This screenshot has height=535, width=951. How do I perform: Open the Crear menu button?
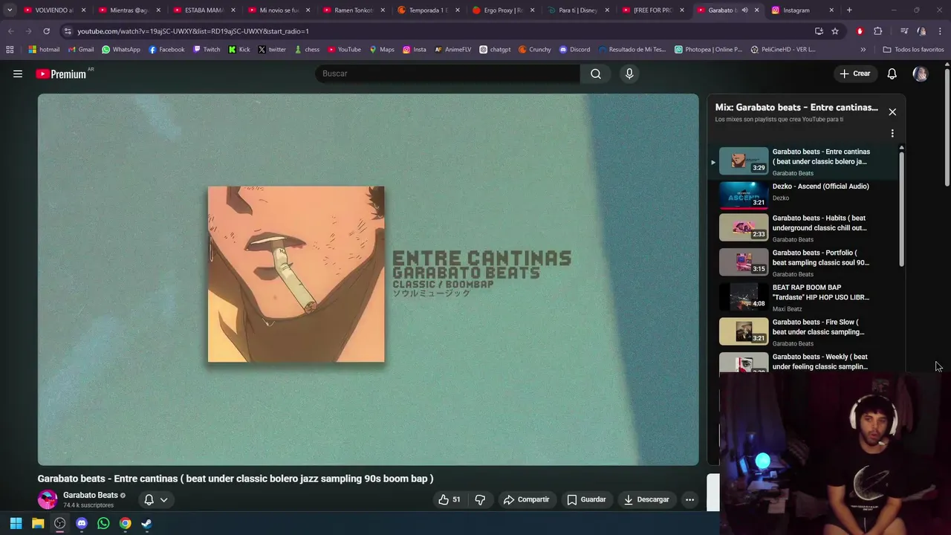click(x=854, y=74)
